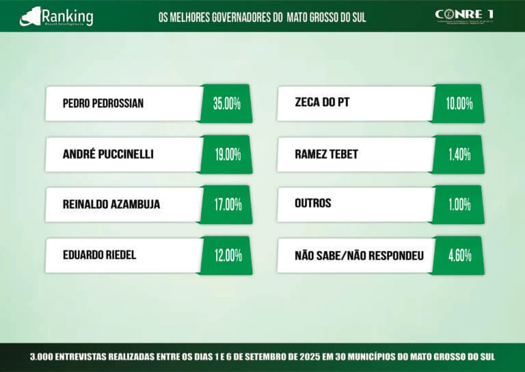Click the 1.40% green badge
The height and width of the screenshot is (372, 525).
click(459, 155)
